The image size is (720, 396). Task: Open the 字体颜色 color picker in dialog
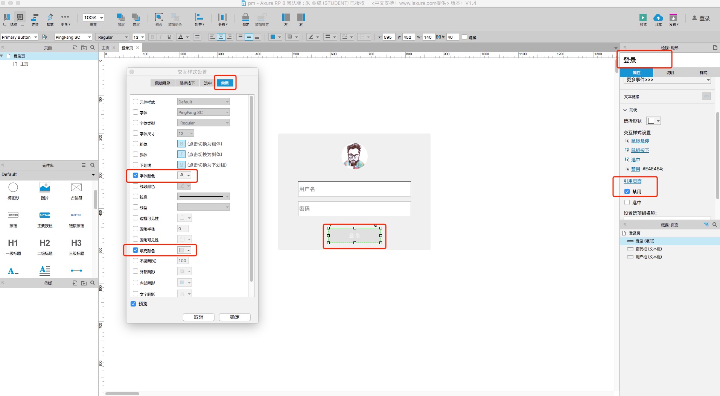point(184,175)
